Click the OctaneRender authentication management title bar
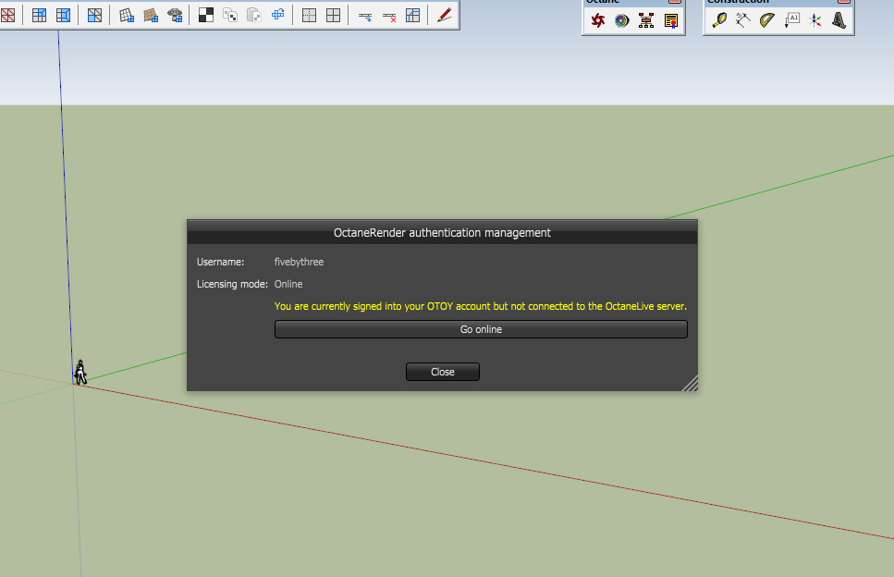 [x=443, y=233]
